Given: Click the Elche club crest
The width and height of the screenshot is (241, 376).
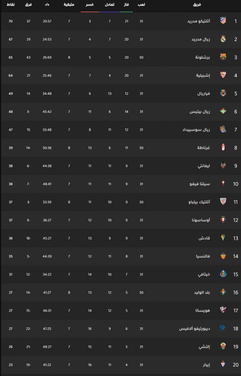Looking at the screenshot, I should 223,346.
